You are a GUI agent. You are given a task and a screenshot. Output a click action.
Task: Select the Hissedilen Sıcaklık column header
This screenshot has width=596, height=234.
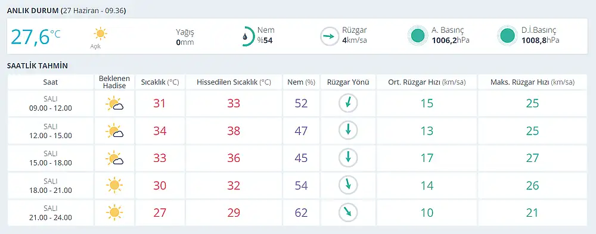pyautogui.click(x=234, y=82)
